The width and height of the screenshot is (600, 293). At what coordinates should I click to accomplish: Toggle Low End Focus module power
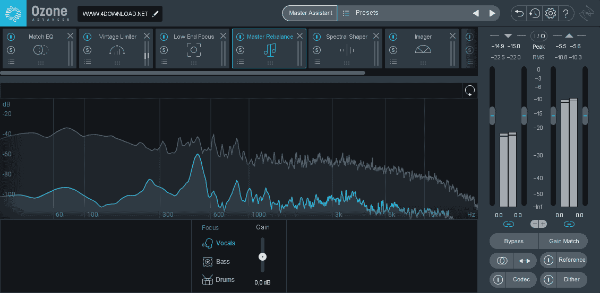coord(164,37)
